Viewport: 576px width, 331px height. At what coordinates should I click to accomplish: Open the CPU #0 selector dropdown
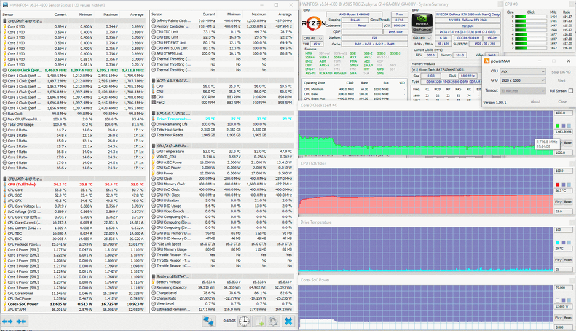point(313,38)
